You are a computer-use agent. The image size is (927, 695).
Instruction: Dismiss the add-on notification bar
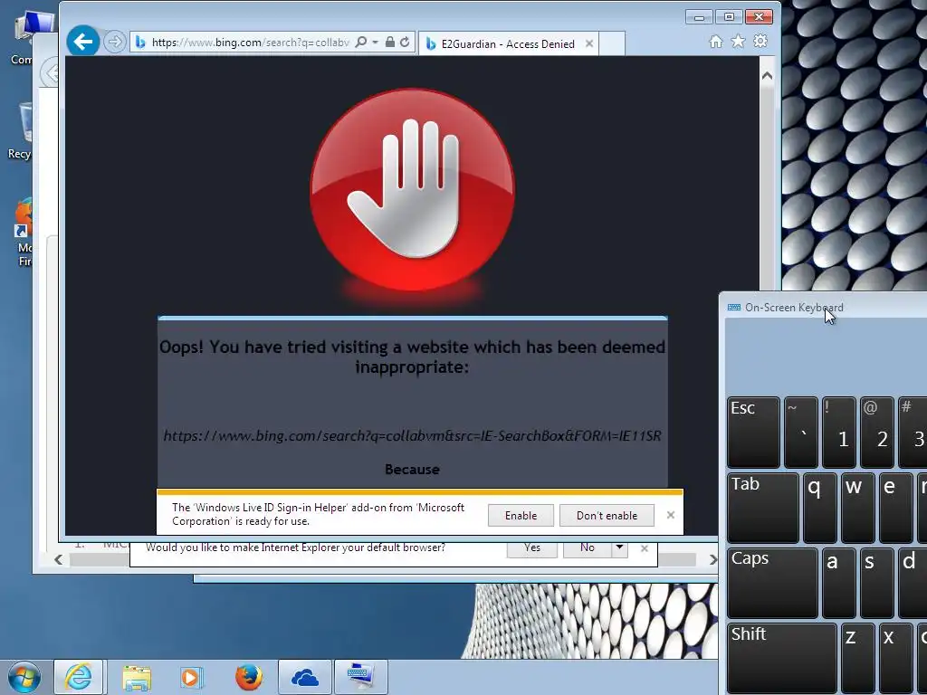(671, 515)
